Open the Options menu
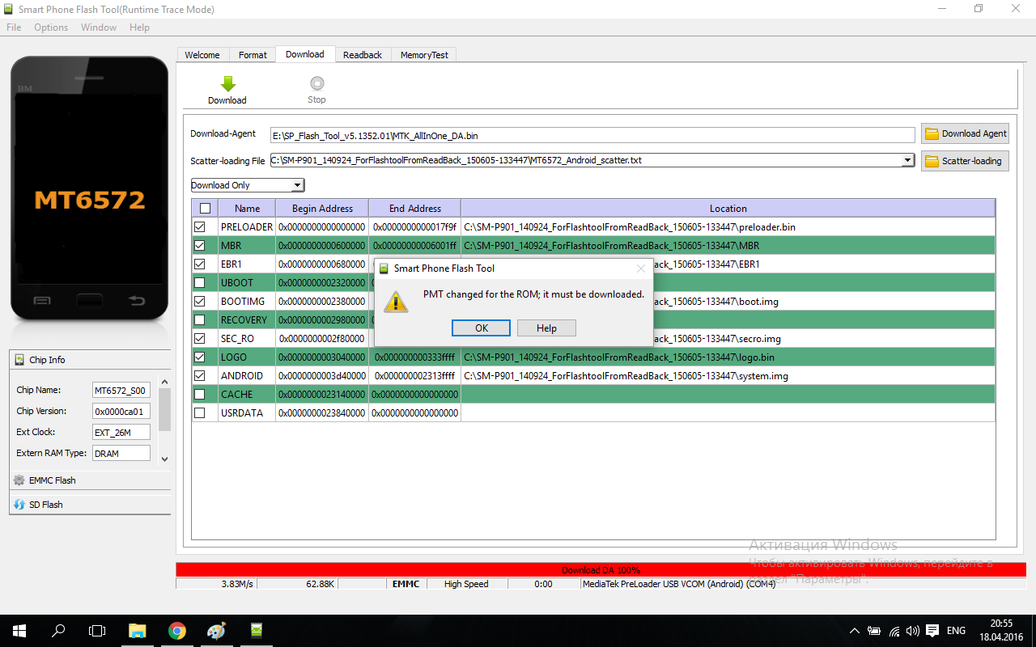Image resolution: width=1036 pixels, height=647 pixels. pyautogui.click(x=51, y=27)
